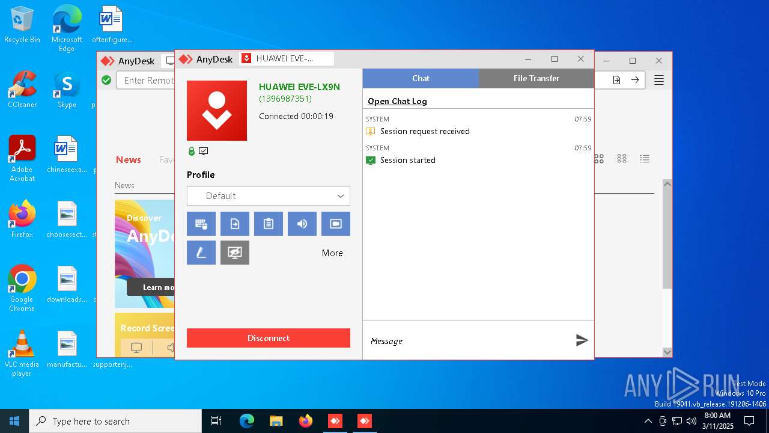Click More permissions link

click(x=332, y=253)
